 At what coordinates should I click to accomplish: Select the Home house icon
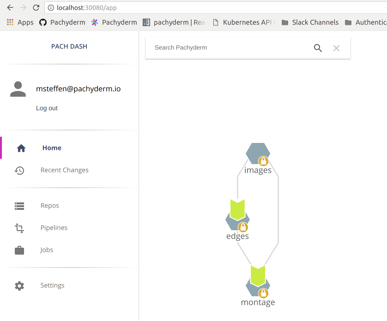(x=21, y=148)
